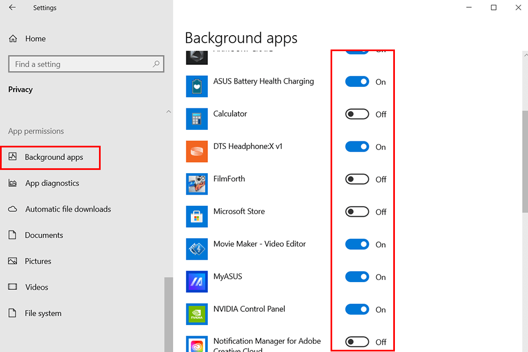Maximize the Settings window
This screenshot has height=352, width=528.
pos(494,7)
